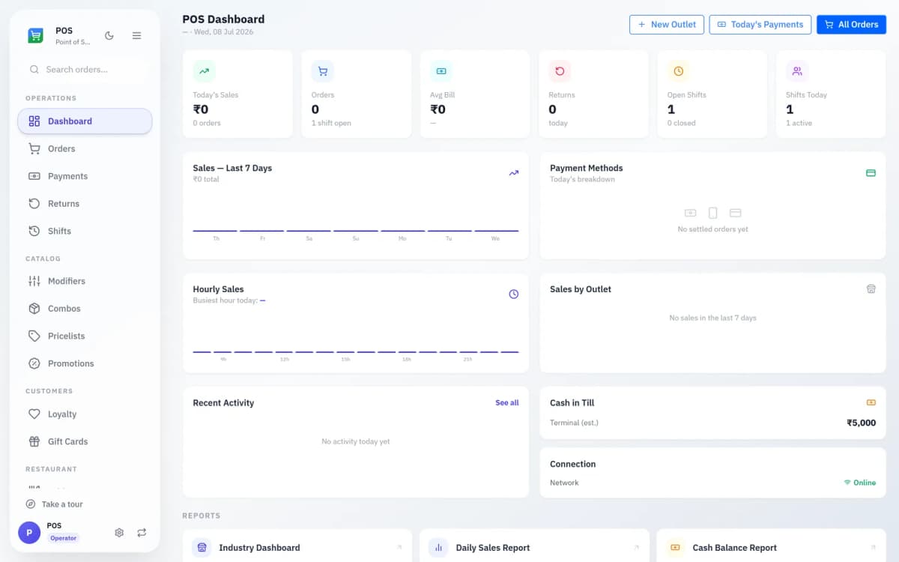Click Promotions percent icon in sidebar
Screen dimensions: 899x562
pos(34,363)
